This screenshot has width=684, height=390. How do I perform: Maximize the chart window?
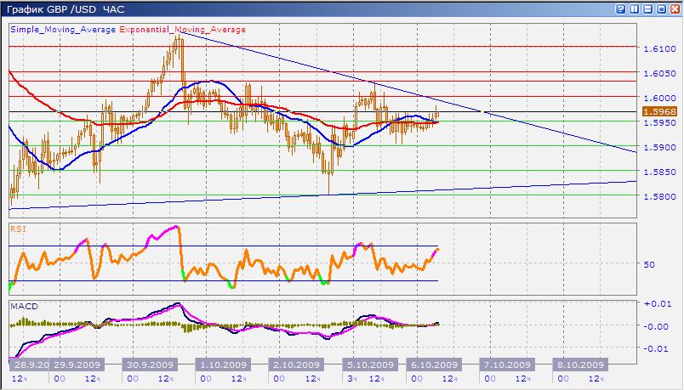660,8
